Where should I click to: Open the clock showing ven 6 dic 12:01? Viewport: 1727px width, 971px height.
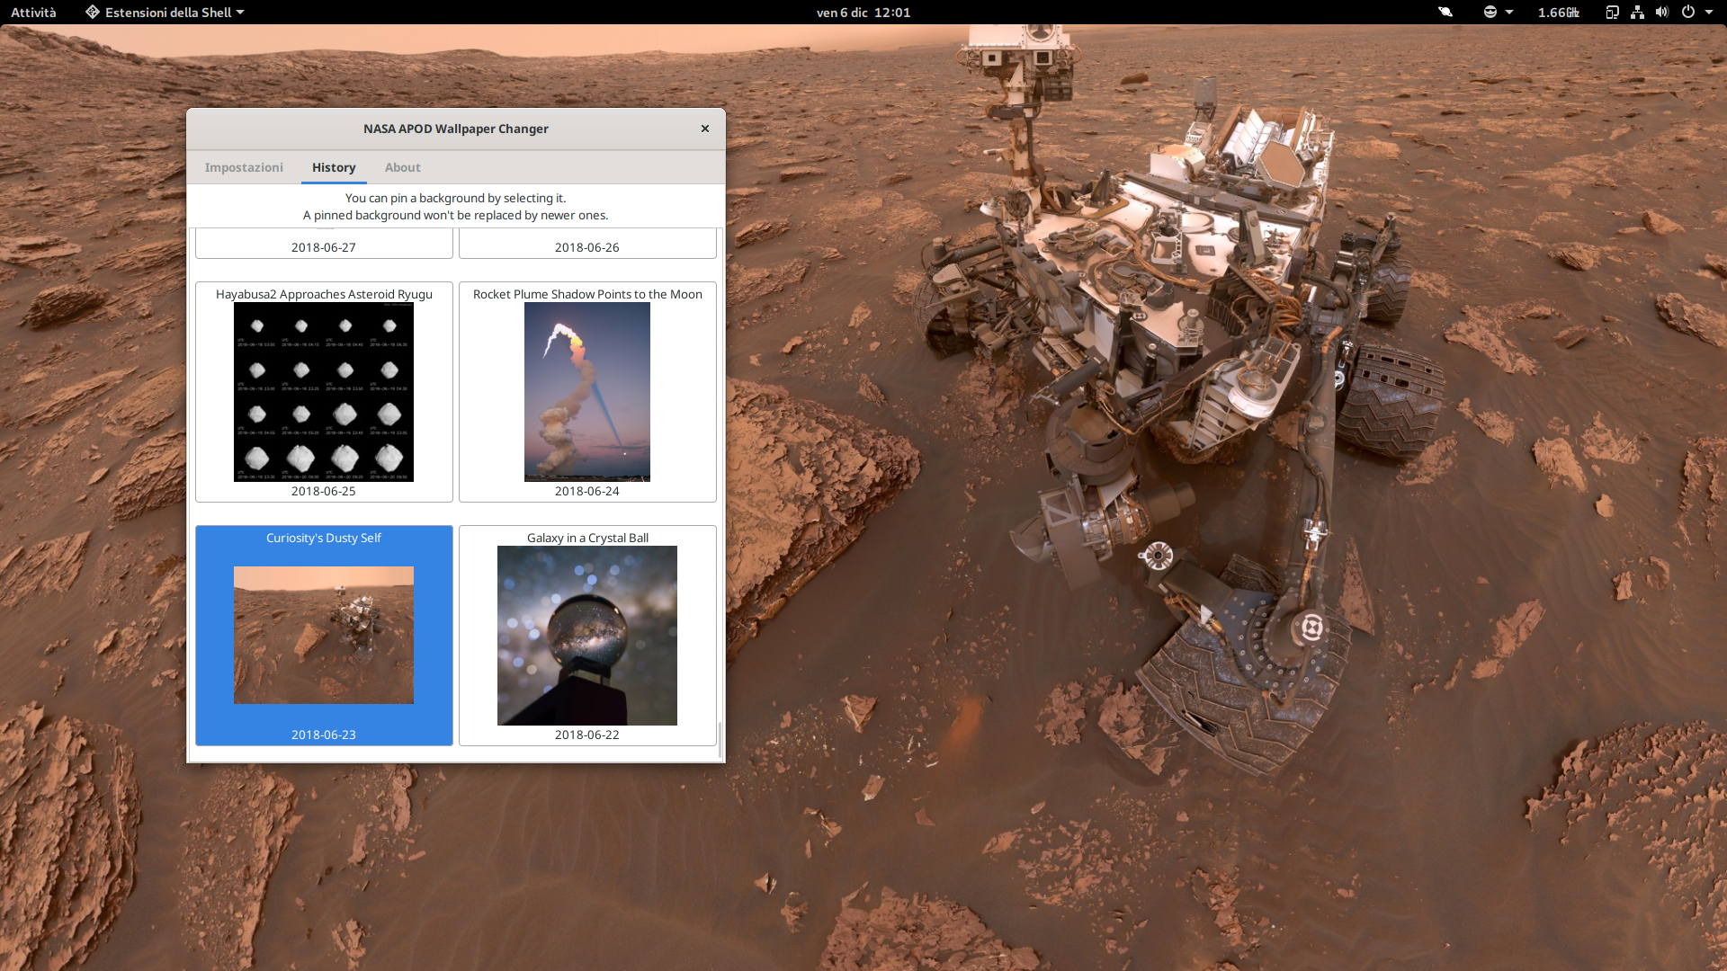click(863, 13)
